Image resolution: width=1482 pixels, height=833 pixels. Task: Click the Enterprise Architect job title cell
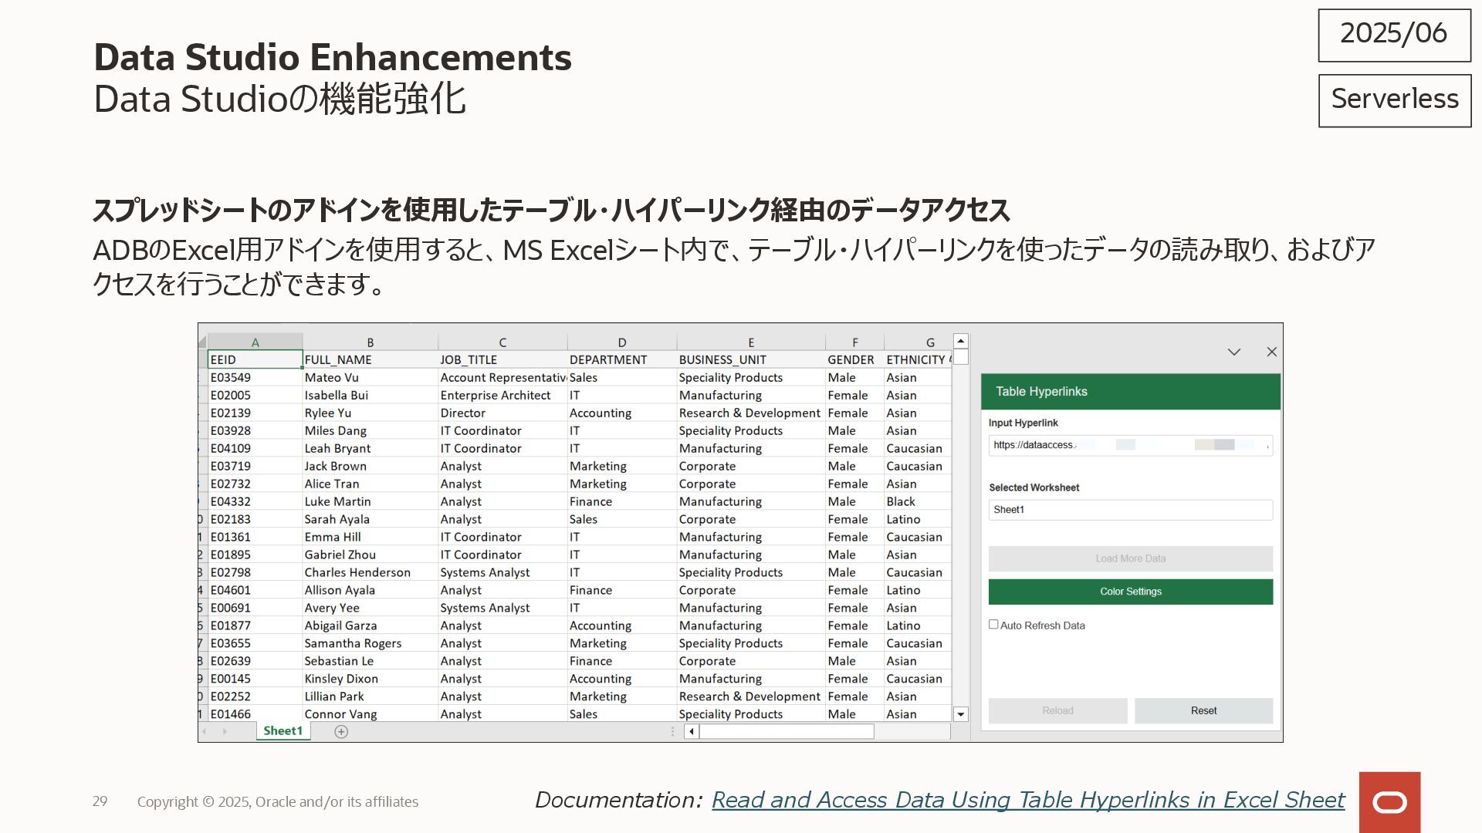click(502, 395)
